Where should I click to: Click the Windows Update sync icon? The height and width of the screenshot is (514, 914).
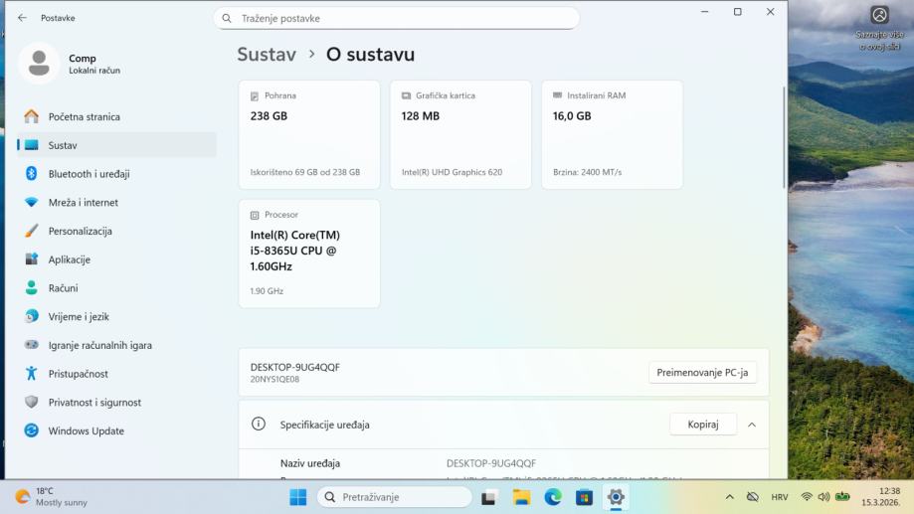pos(32,430)
